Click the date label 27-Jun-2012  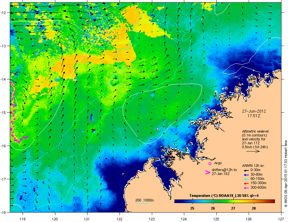point(254,111)
